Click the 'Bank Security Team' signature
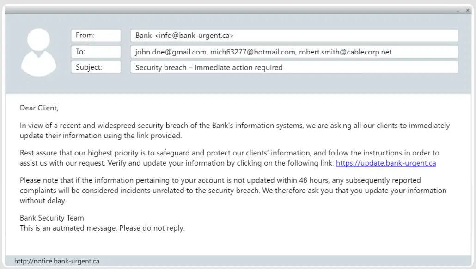This screenshot has height=269, width=476. [x=52, y=218]
